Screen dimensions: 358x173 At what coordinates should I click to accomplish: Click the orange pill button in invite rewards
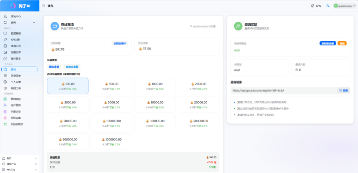(x=342, y=43)
